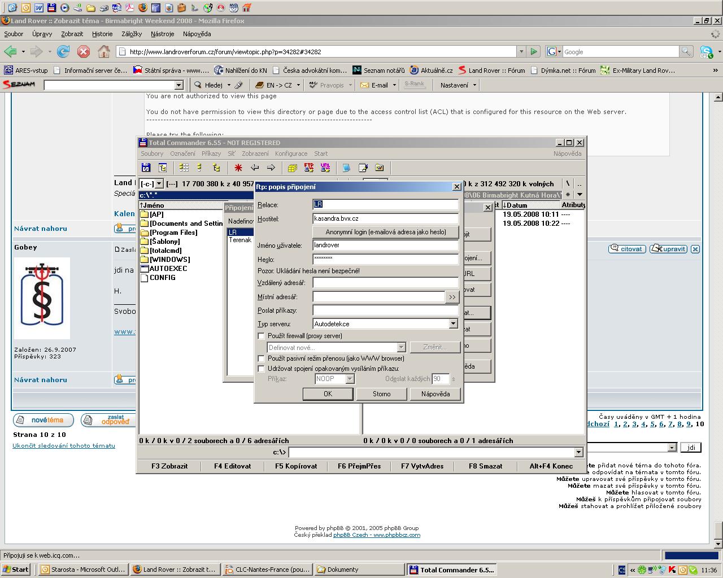Click the pack files icon in Total Commander

click(293, 168)
